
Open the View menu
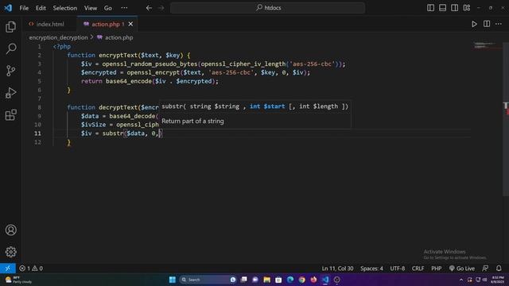(90, 8)
